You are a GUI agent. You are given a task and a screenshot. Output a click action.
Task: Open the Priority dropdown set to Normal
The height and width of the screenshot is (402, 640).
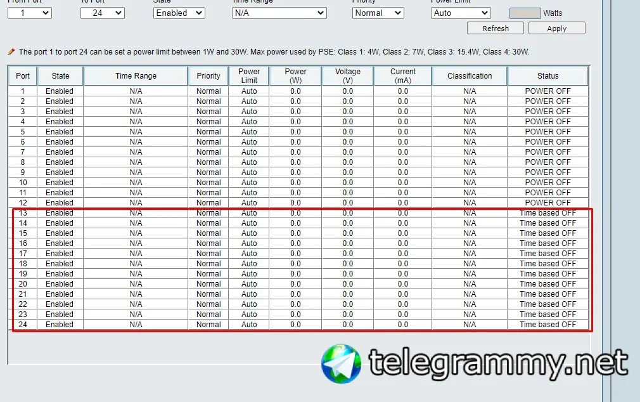click(378, 13)
